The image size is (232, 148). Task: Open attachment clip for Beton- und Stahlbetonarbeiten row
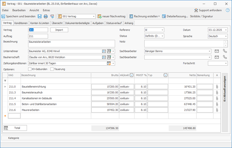217,104
